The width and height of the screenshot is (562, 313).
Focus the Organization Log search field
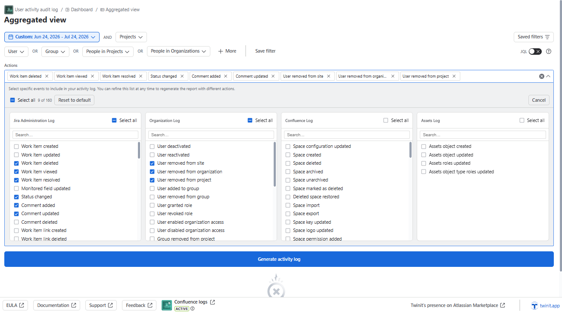point(211,135)
